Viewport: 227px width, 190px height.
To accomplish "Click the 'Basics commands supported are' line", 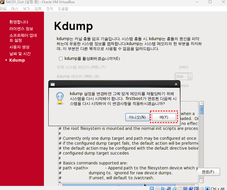I will point(93,163).
